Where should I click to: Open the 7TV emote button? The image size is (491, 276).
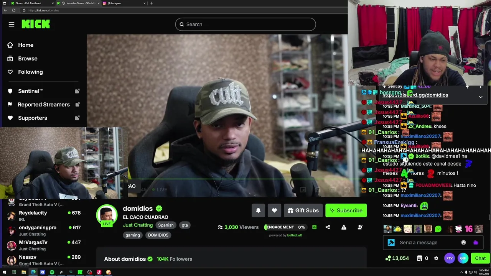pyautogui.click(x=450, y=258)
